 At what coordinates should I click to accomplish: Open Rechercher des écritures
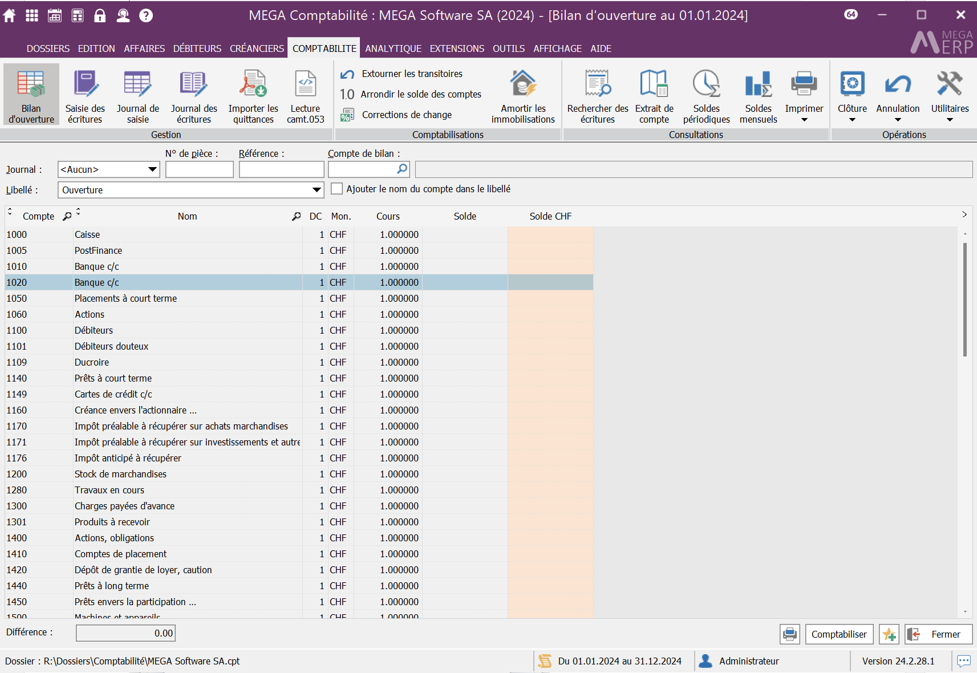[x=598, y=97]
